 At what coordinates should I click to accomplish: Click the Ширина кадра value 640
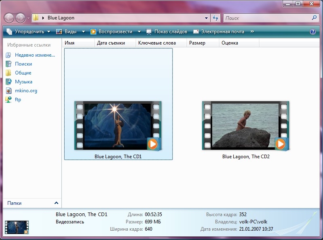click(148, 229)
